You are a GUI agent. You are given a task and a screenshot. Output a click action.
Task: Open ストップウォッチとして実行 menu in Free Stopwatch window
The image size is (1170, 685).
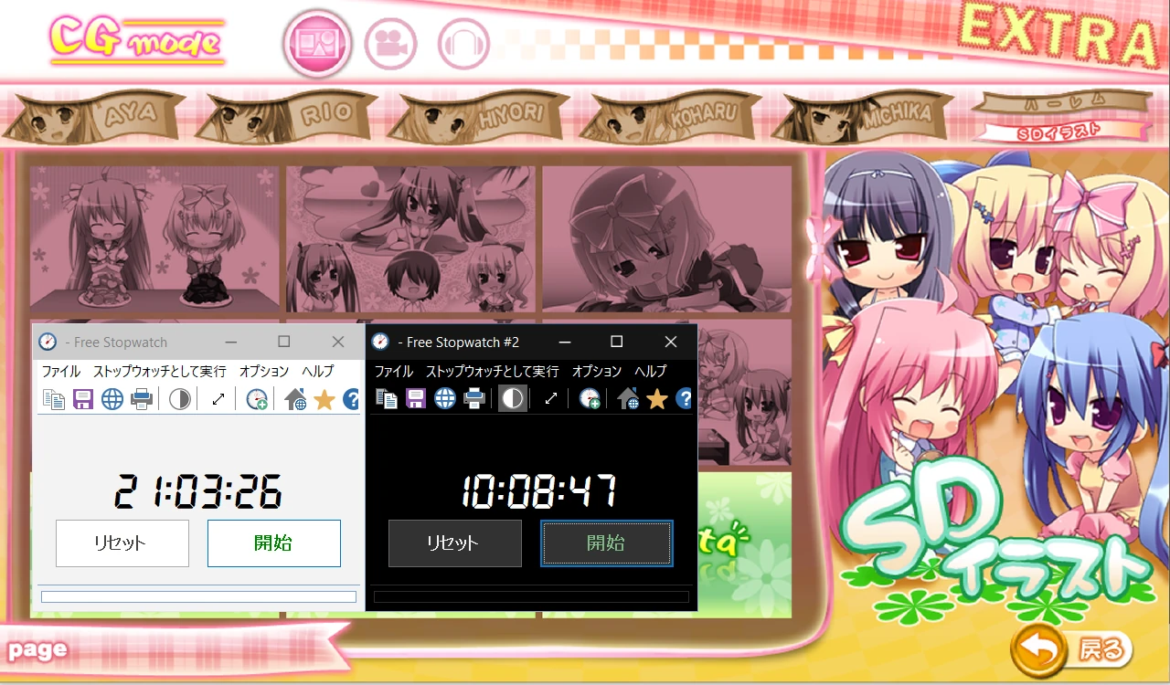160,372
